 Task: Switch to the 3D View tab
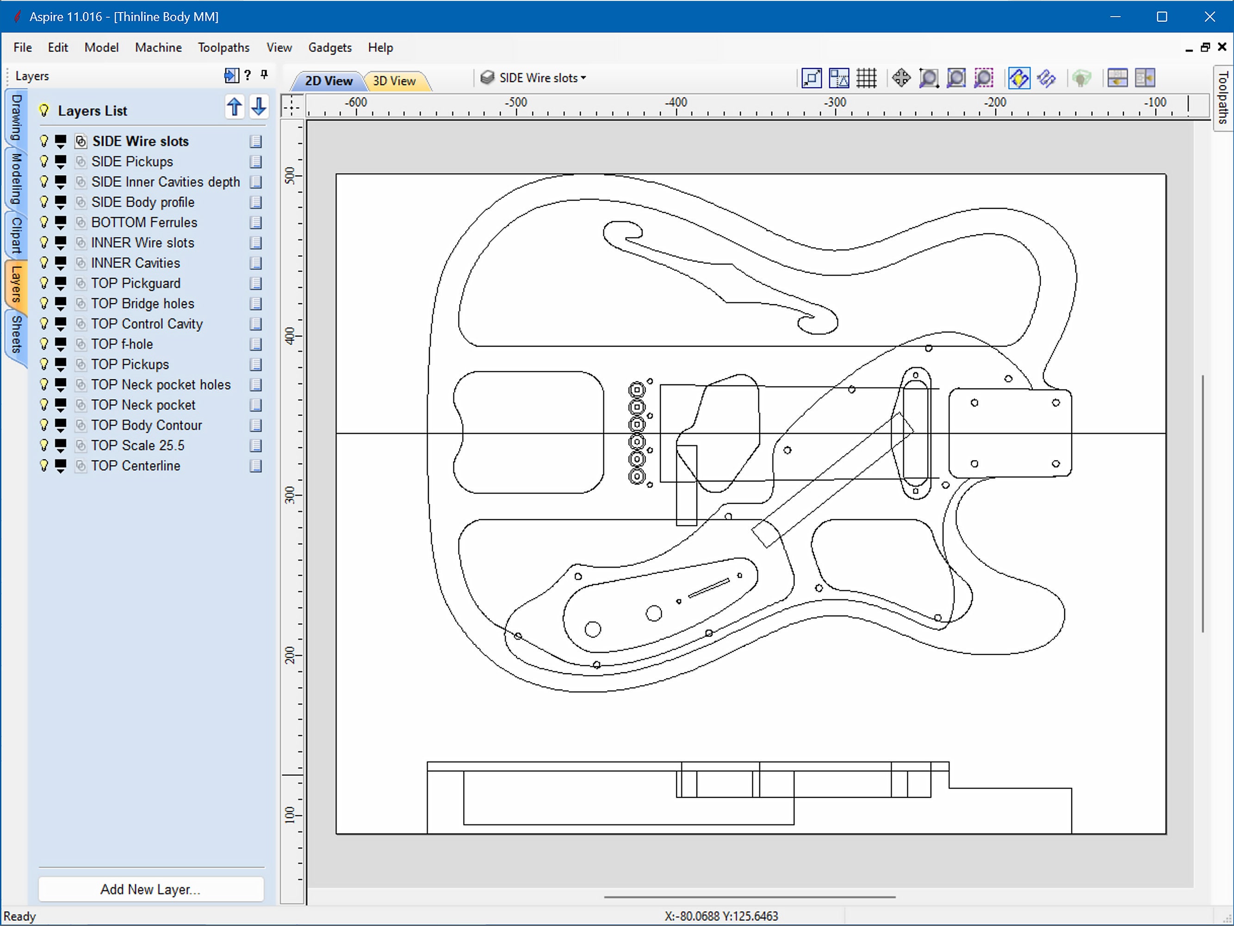(x=394, y=81)
